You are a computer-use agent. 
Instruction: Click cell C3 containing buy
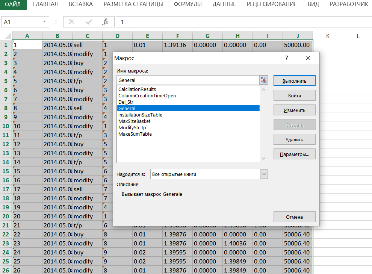coord(87,63)
